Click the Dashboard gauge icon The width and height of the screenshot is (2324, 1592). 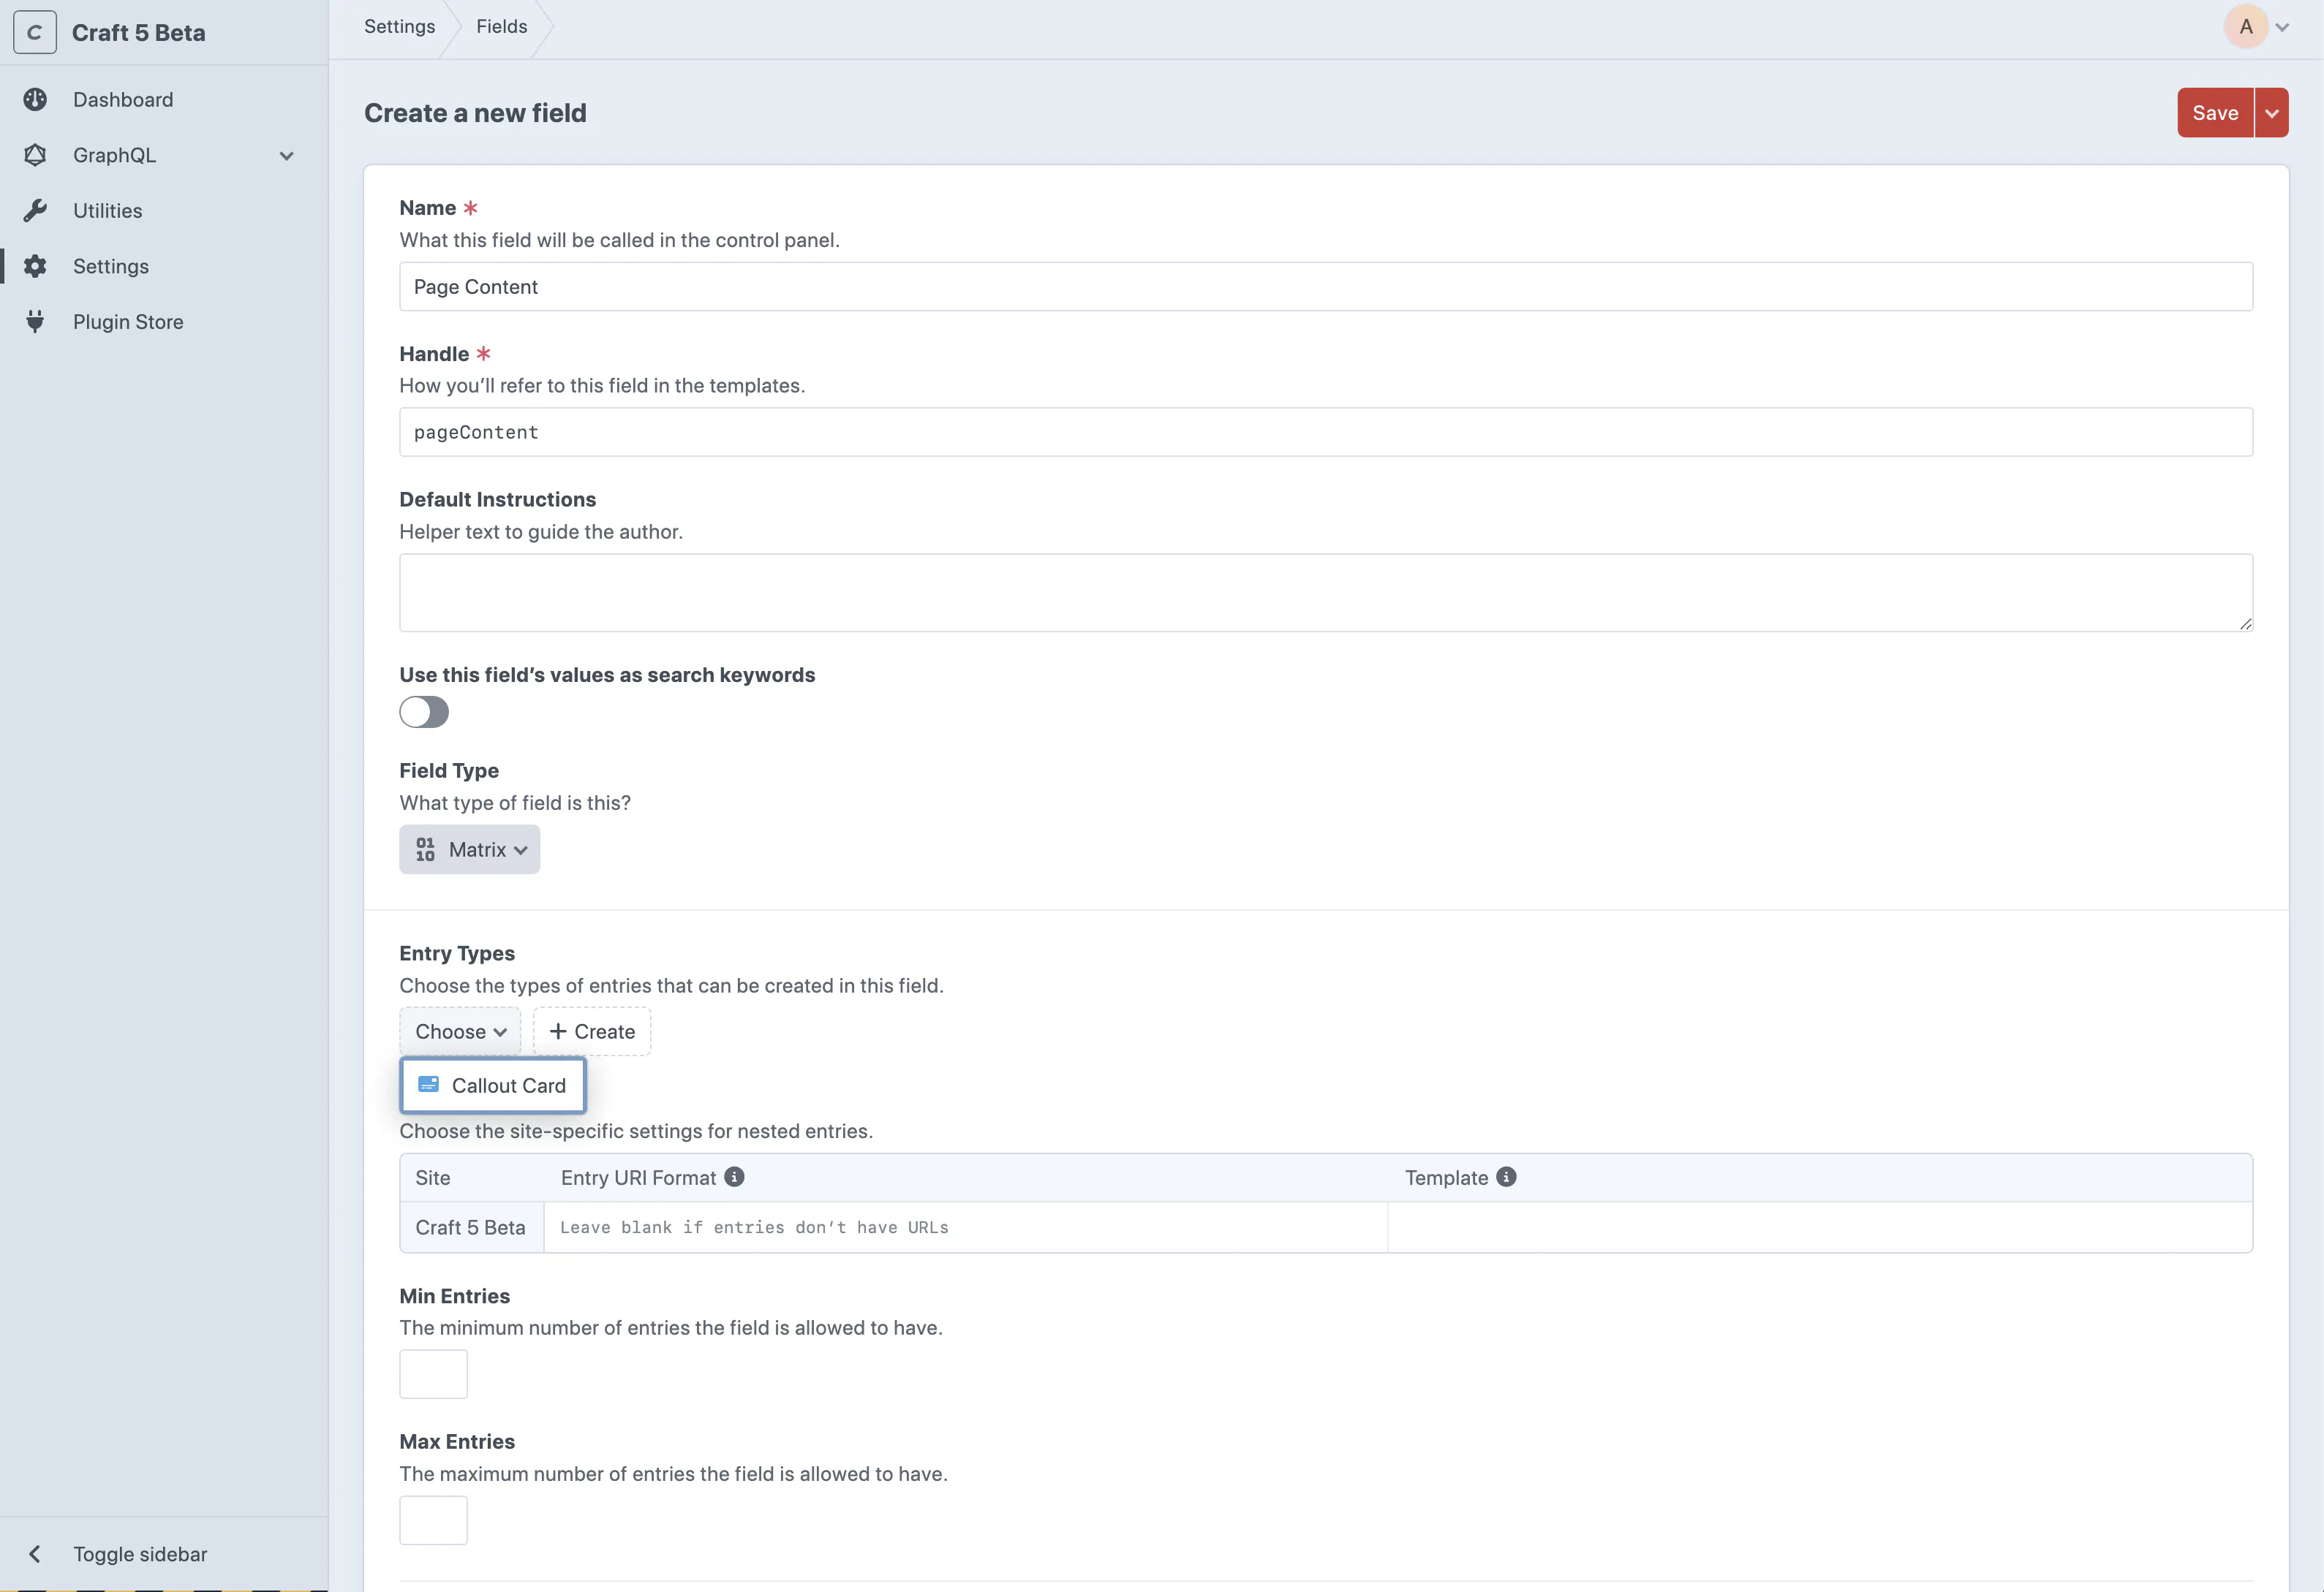click(35, 99)
